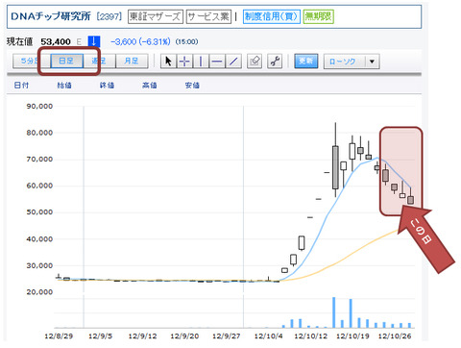Switch to 月足 monthly chart tab

[132, 61]
